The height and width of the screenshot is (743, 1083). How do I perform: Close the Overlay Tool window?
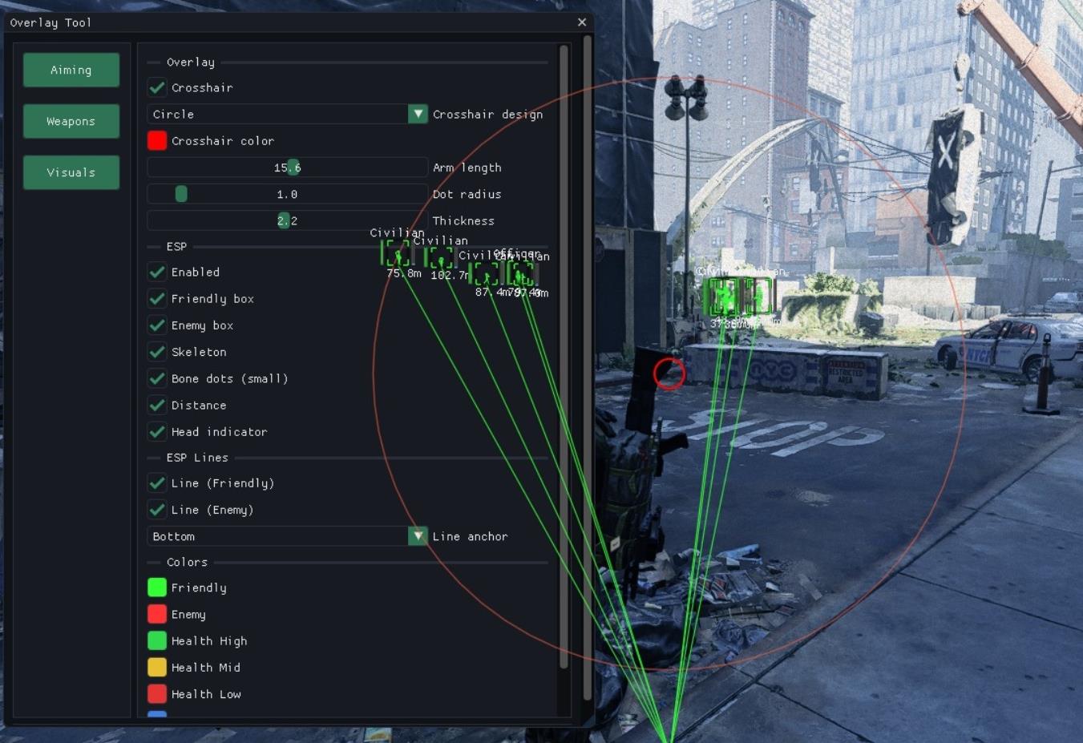pos(582,22)
